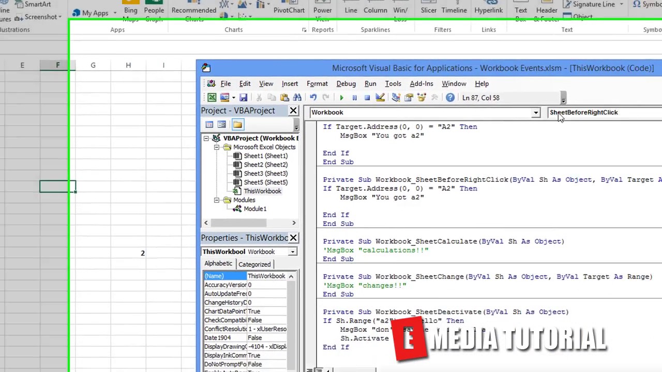Open the Debug menu
The width and height of the screenshot is (662, 372).
(347, 84)
